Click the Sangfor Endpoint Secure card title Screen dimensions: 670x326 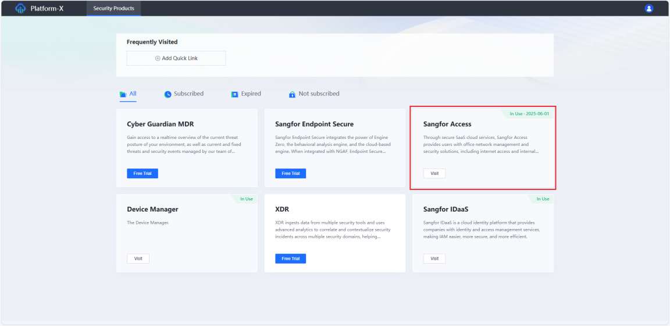click(315, 124)
